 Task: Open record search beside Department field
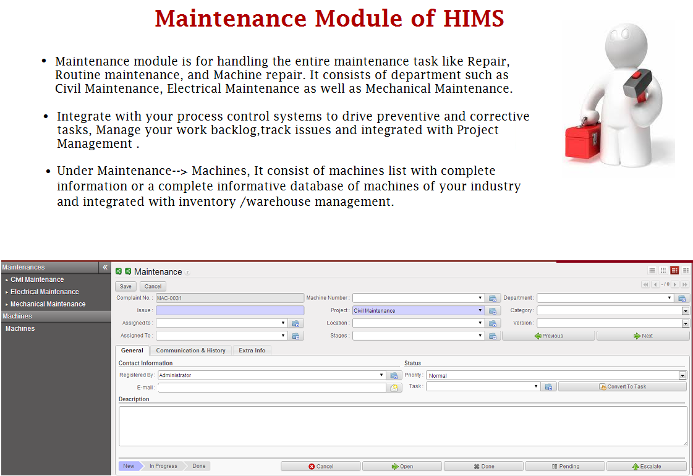(682, 299)
